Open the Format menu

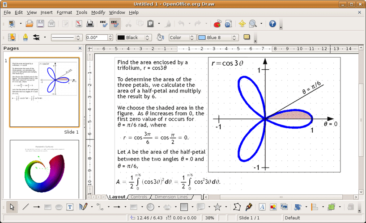64,13
